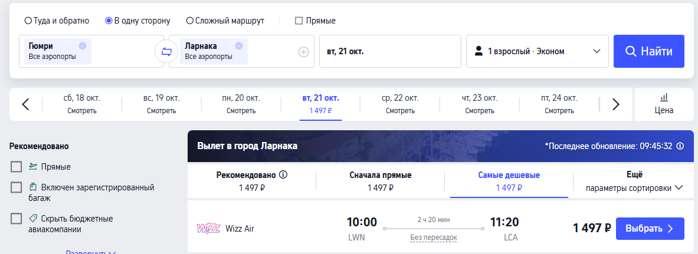Enable Включен зарегистрированный багаж filter
Image resolution: width=698 pixels, height=254 pixels.
(16, 187)
